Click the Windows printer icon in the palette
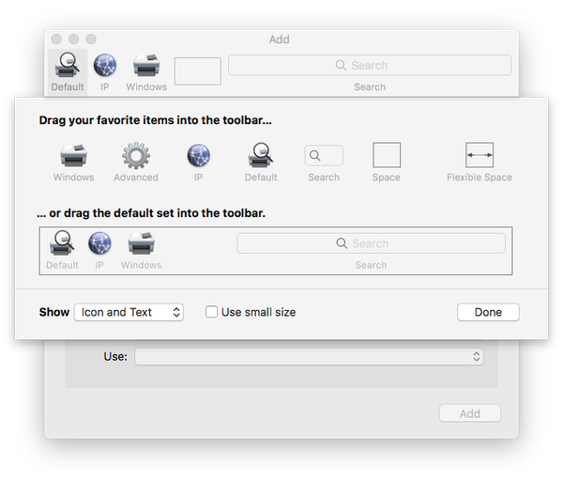Image resolution: width=563 pixels, height=482 pixels. tap(73, 156)
